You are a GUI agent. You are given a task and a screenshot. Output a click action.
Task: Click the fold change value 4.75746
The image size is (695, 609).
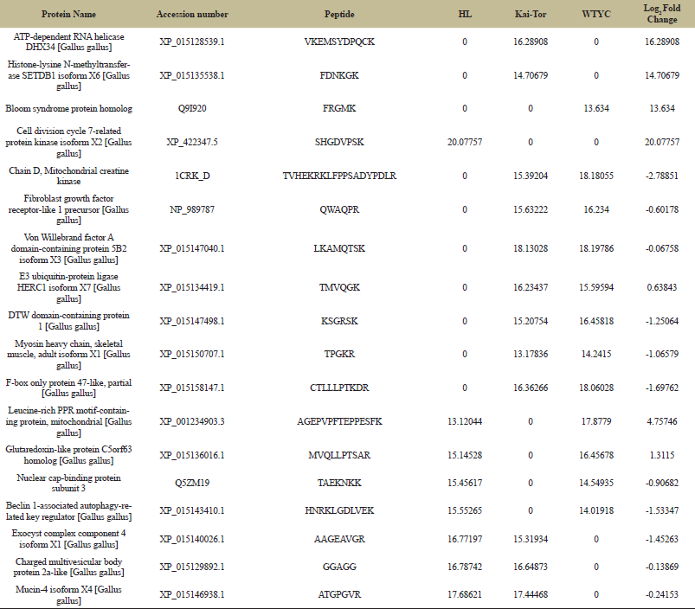click(x=661, y=420)
